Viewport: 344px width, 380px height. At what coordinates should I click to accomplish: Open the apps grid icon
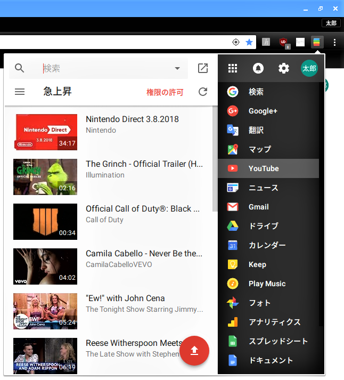[x=233, y=68]
